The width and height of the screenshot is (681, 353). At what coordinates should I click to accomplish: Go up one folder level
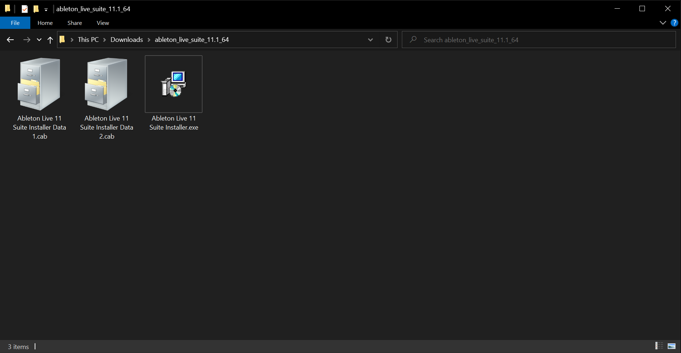pyautogui.click(x=50, y=40)
